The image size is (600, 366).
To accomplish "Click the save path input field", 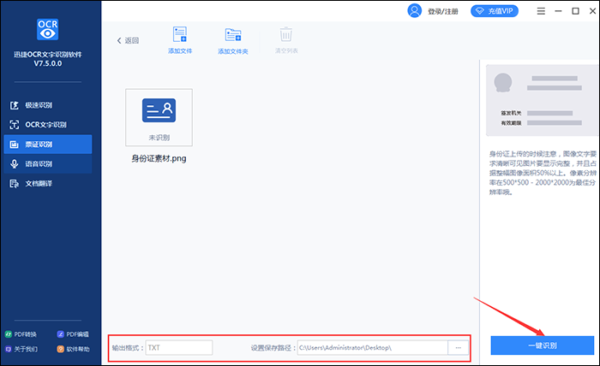I will [x=372, y=348].
